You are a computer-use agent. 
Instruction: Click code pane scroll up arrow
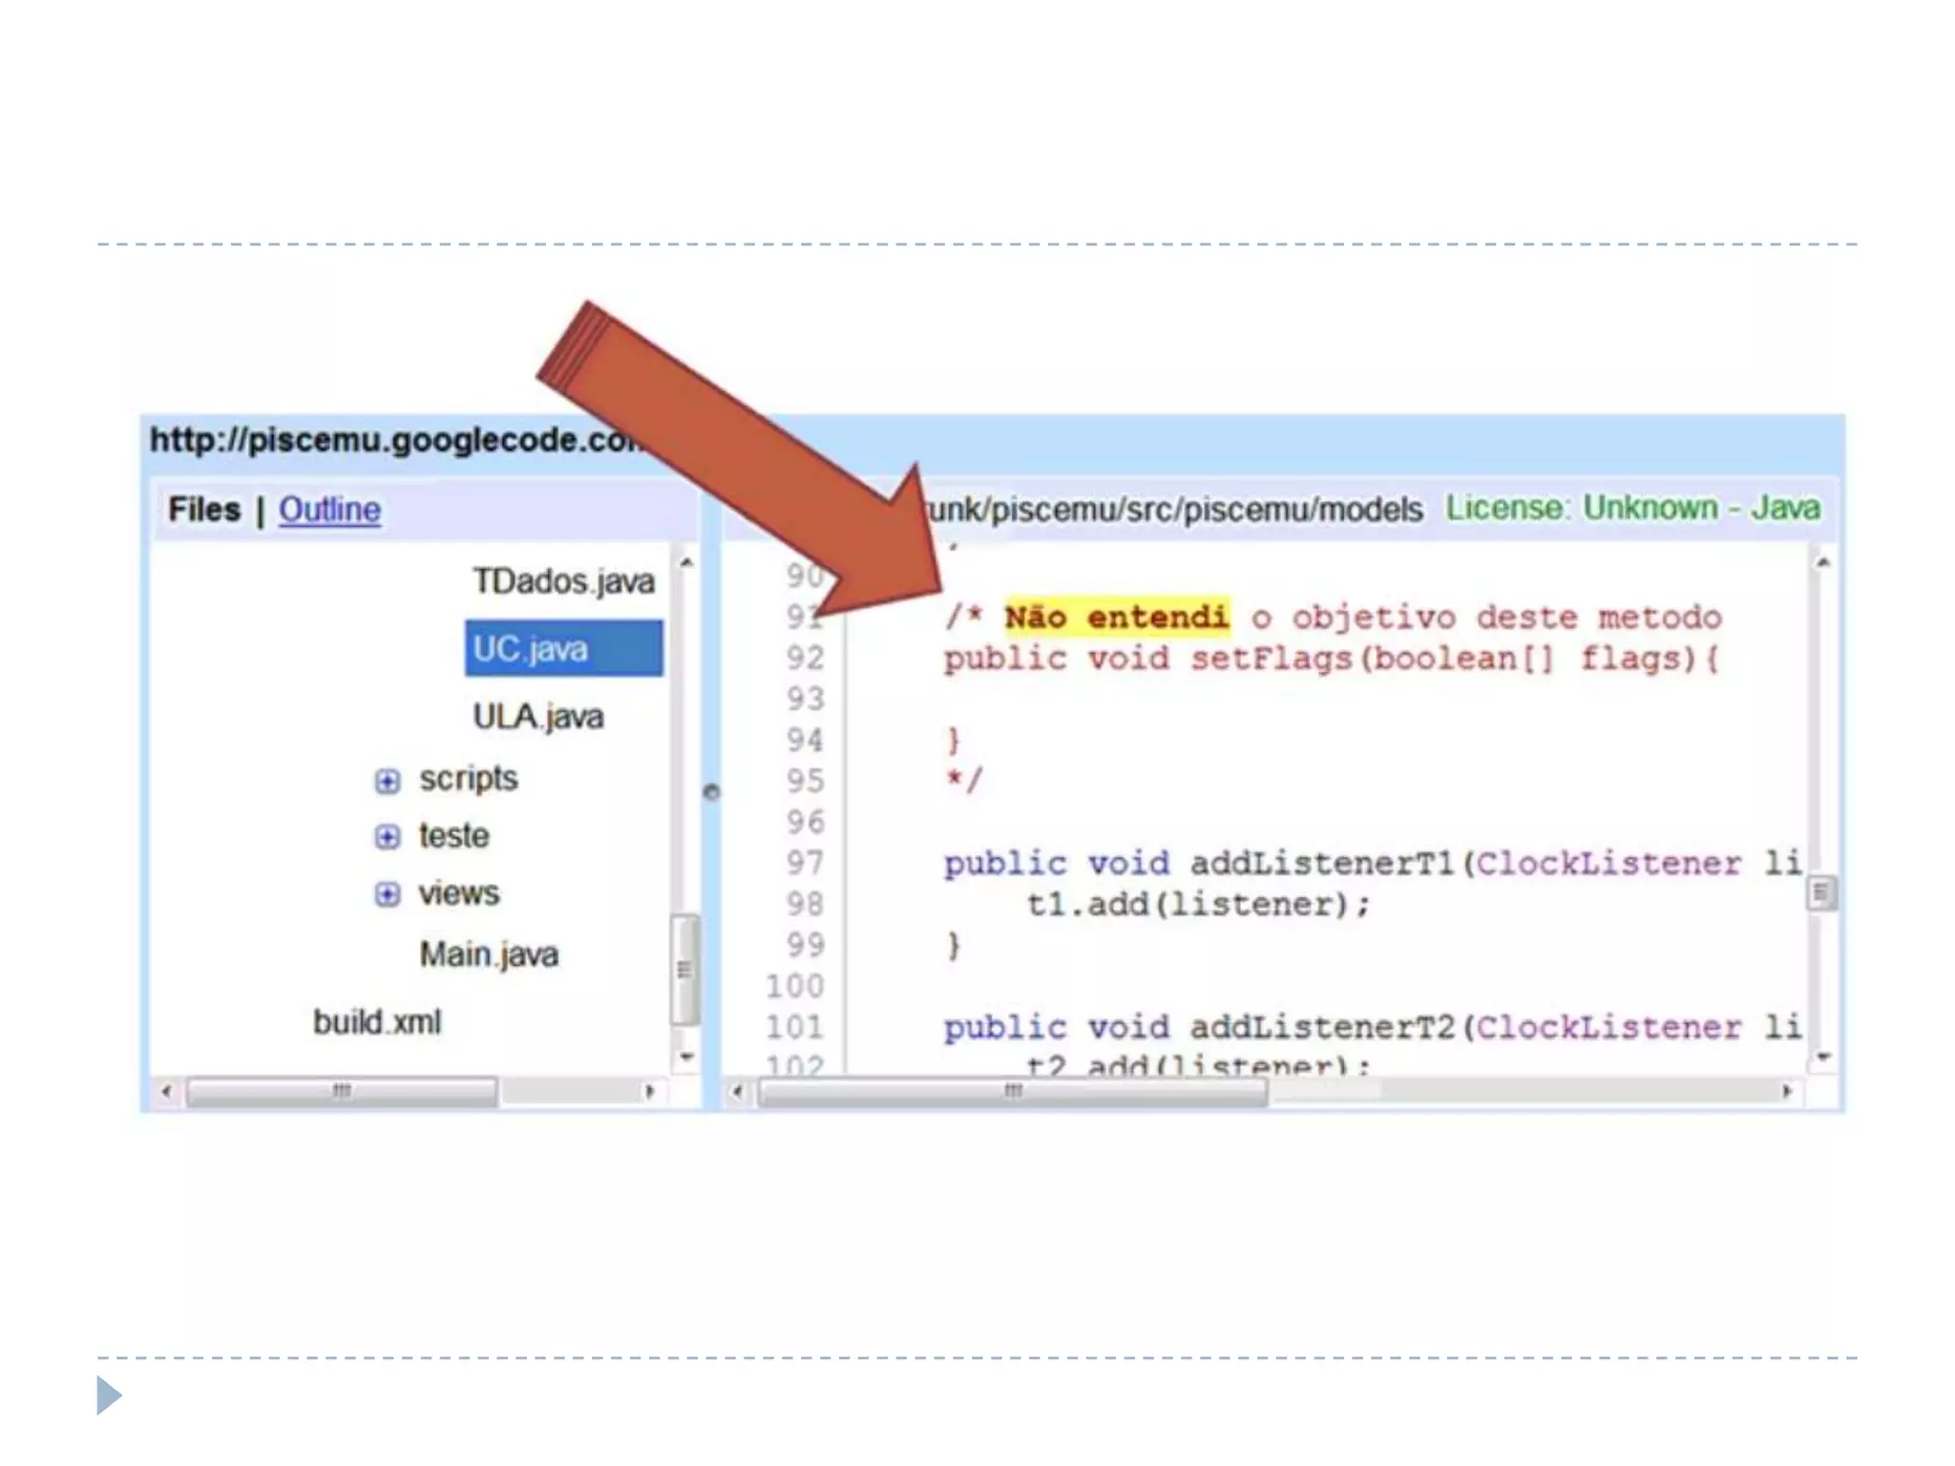[x=1822, y=563]
